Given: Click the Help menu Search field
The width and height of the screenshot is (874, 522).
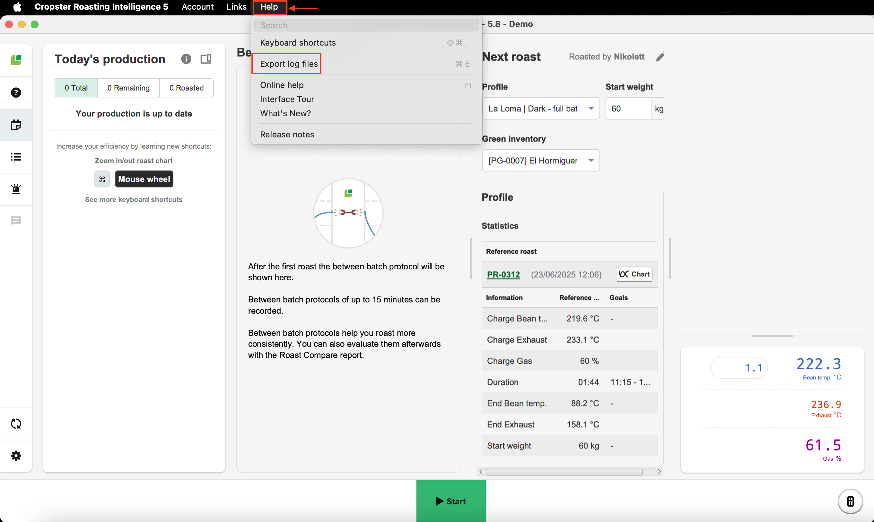Looking at the screenshot, I should [366, 25].
